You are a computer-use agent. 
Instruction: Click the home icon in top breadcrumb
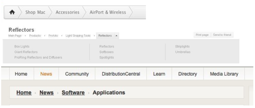[x=12, y=12]
